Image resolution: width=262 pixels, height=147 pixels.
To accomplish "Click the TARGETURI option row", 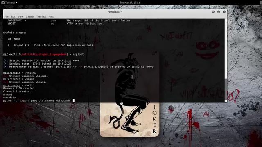I will point(69,20).
